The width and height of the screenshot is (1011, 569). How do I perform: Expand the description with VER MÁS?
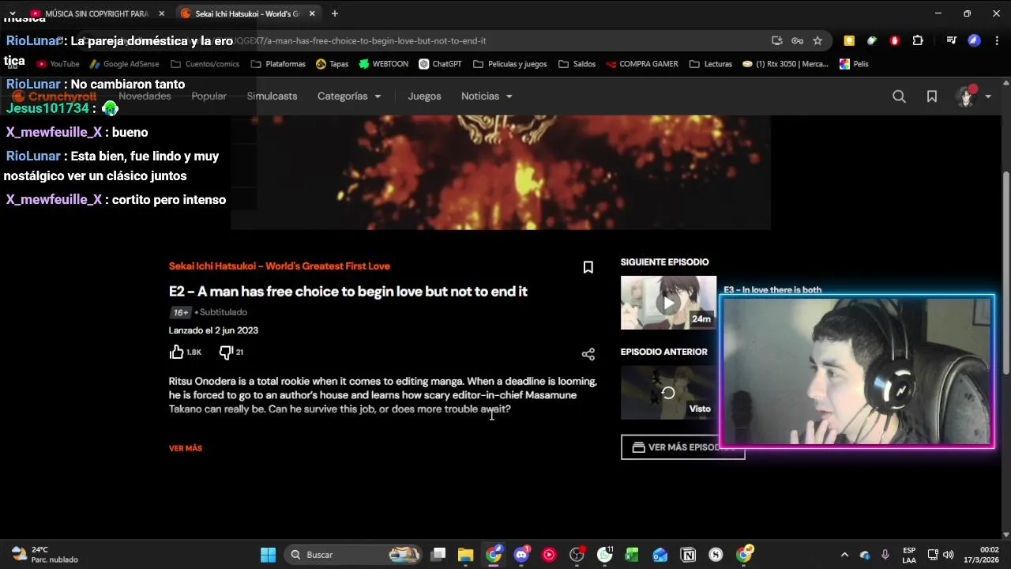(186, 448)
